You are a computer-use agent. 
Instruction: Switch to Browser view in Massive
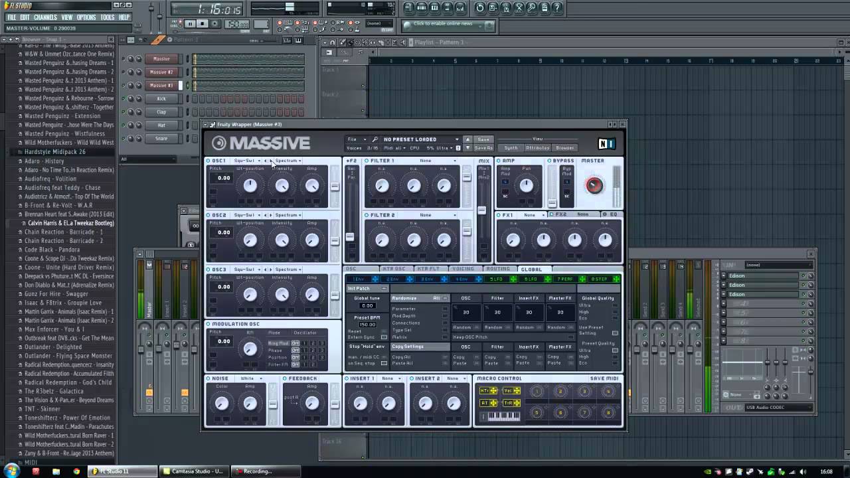tap(565, 147)
